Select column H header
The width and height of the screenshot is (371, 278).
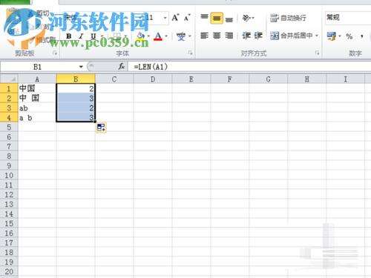click(307, 79)
